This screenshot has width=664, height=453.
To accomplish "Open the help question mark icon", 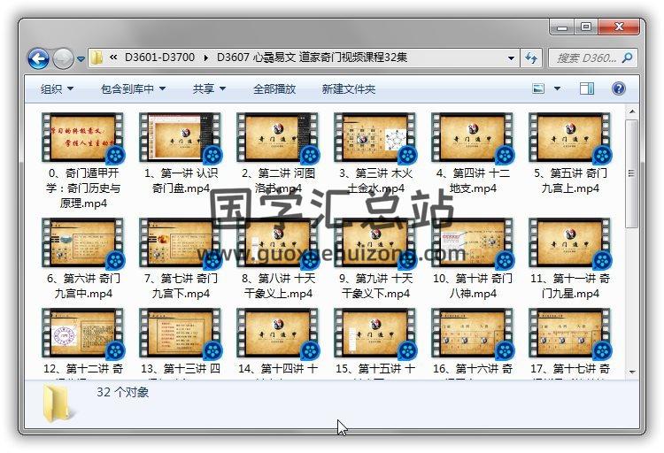I will 618,88.
